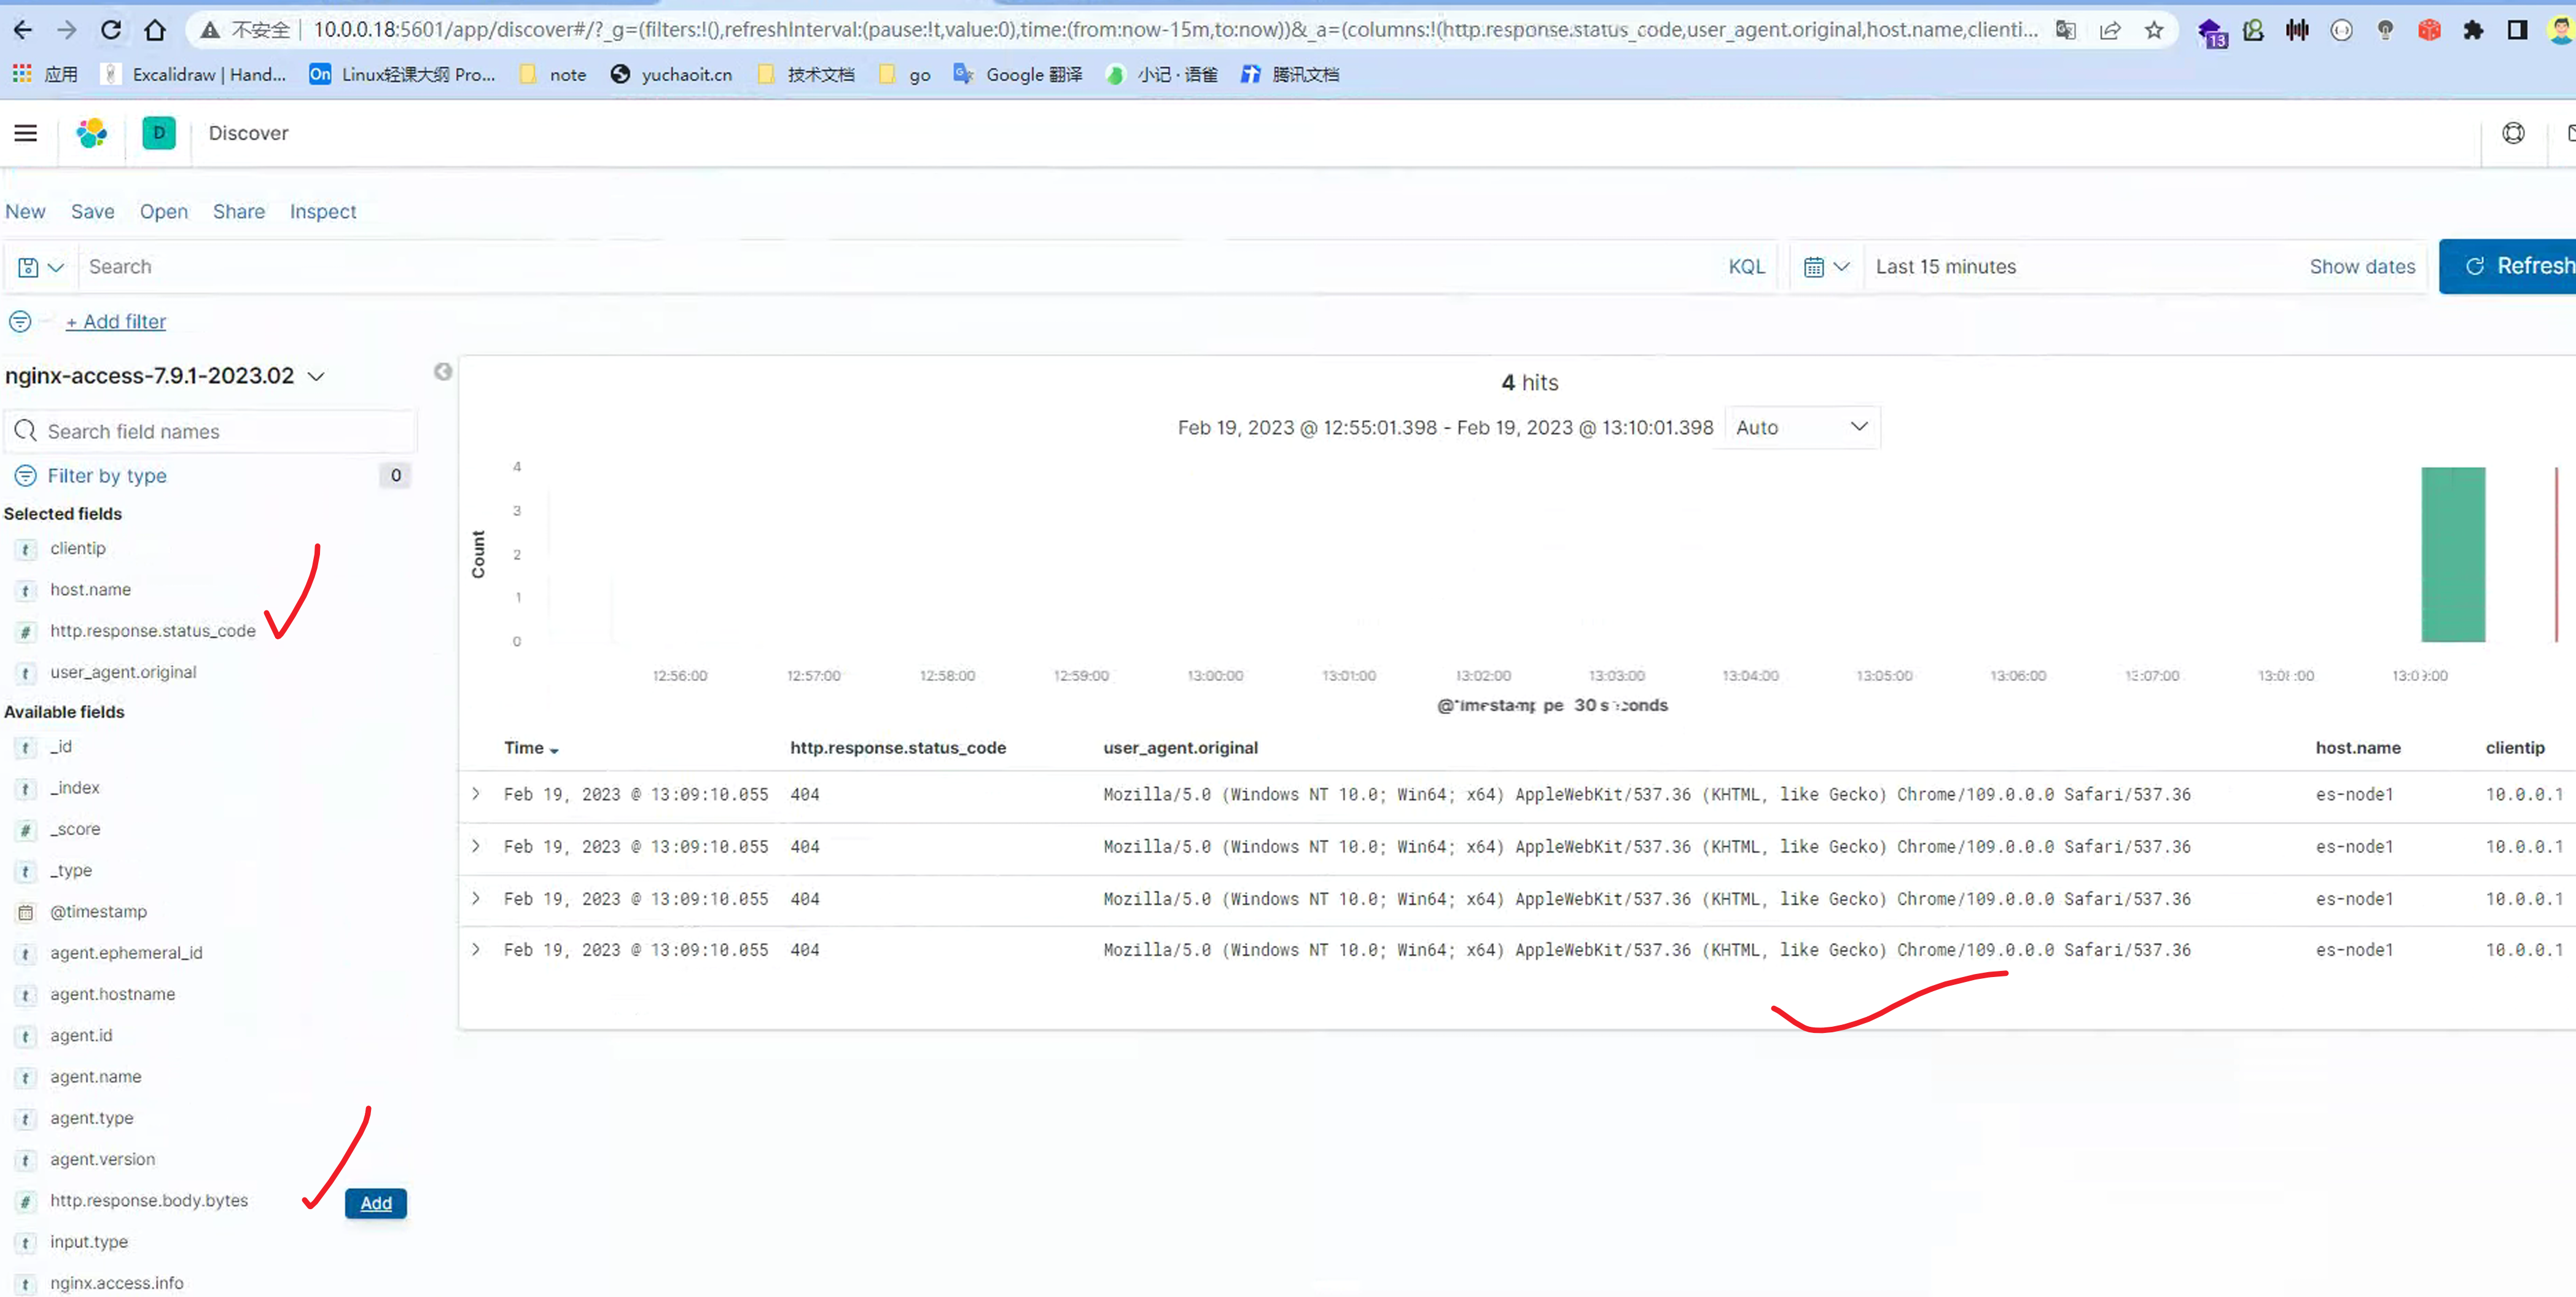
Task: Open the Inspect menu item
Action: pyautogui.click(x=322, y=212)
